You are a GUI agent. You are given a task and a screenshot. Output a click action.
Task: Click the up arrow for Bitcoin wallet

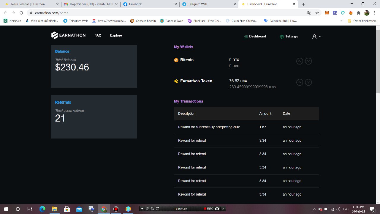[300, 61]
